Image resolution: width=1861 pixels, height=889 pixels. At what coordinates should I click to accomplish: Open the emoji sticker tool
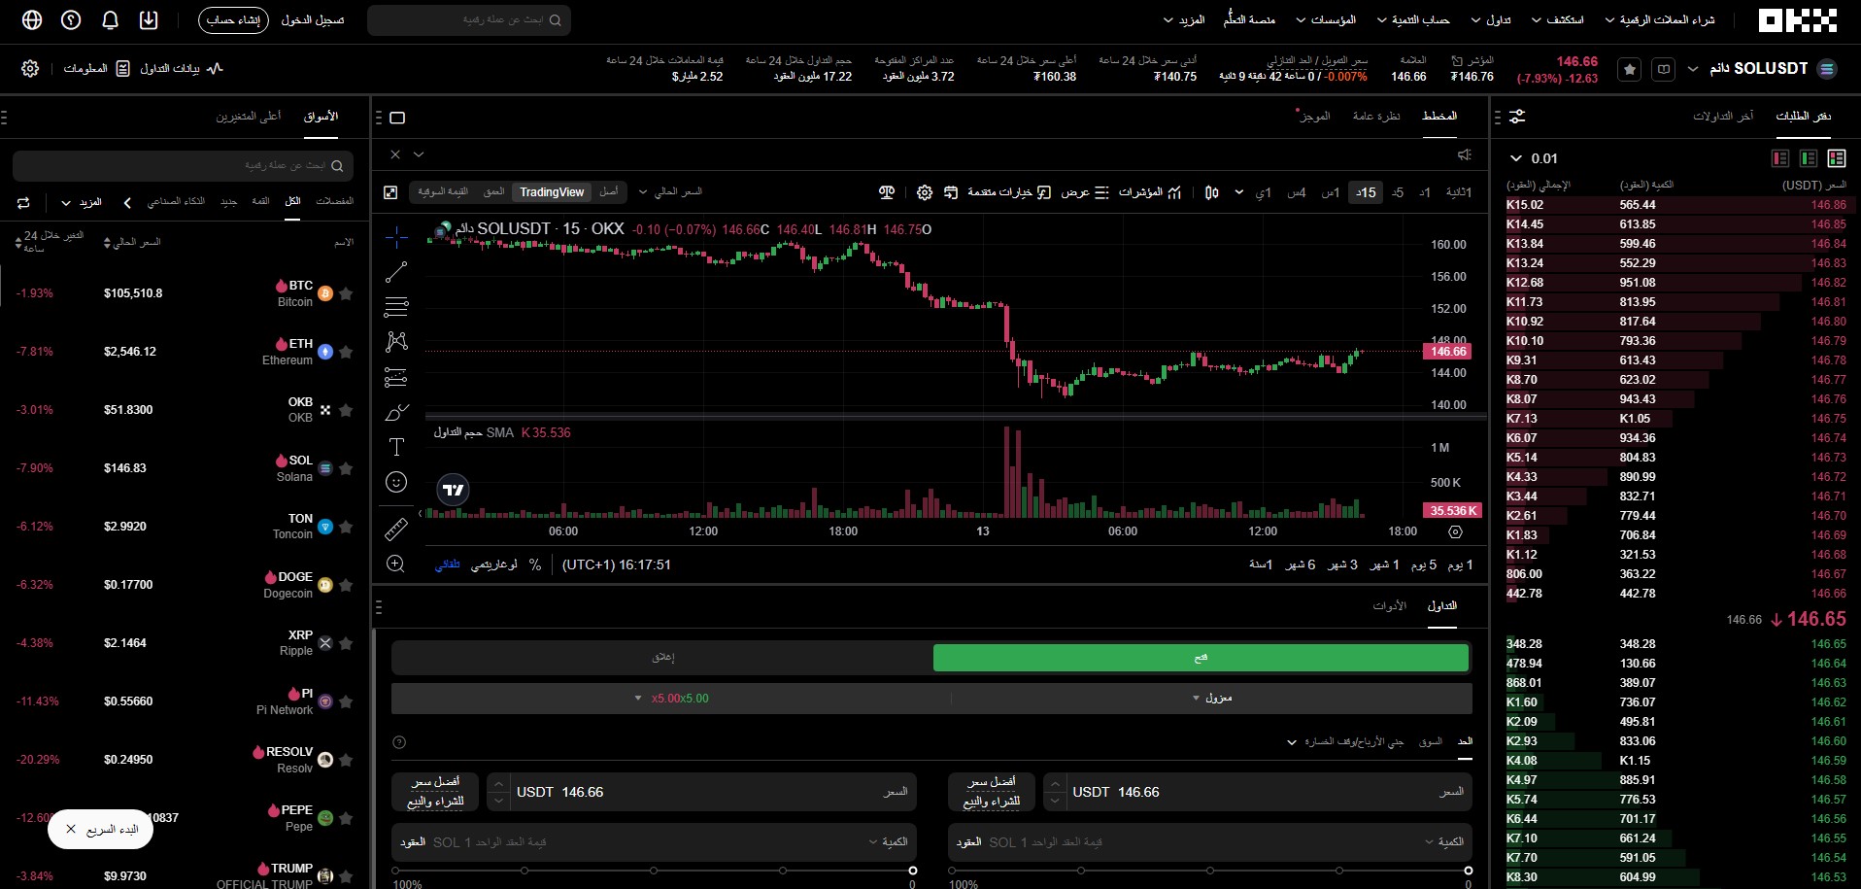(396, 481)
